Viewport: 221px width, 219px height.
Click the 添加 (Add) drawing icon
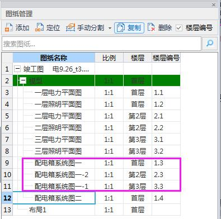8,28
